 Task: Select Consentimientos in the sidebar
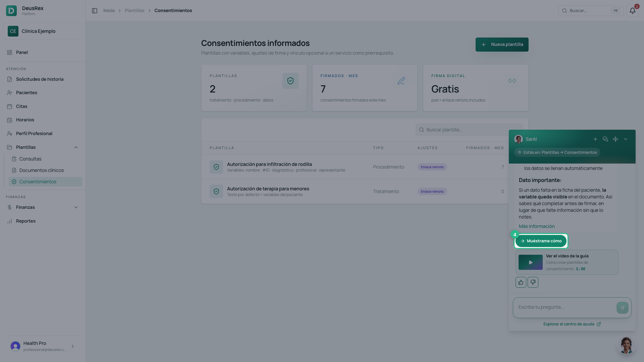45,182
